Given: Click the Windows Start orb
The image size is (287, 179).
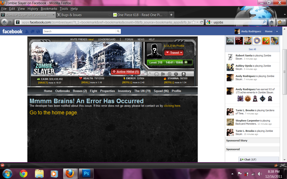Looking at the screenshot, I should pyautogui.click(x=7, y=173).
